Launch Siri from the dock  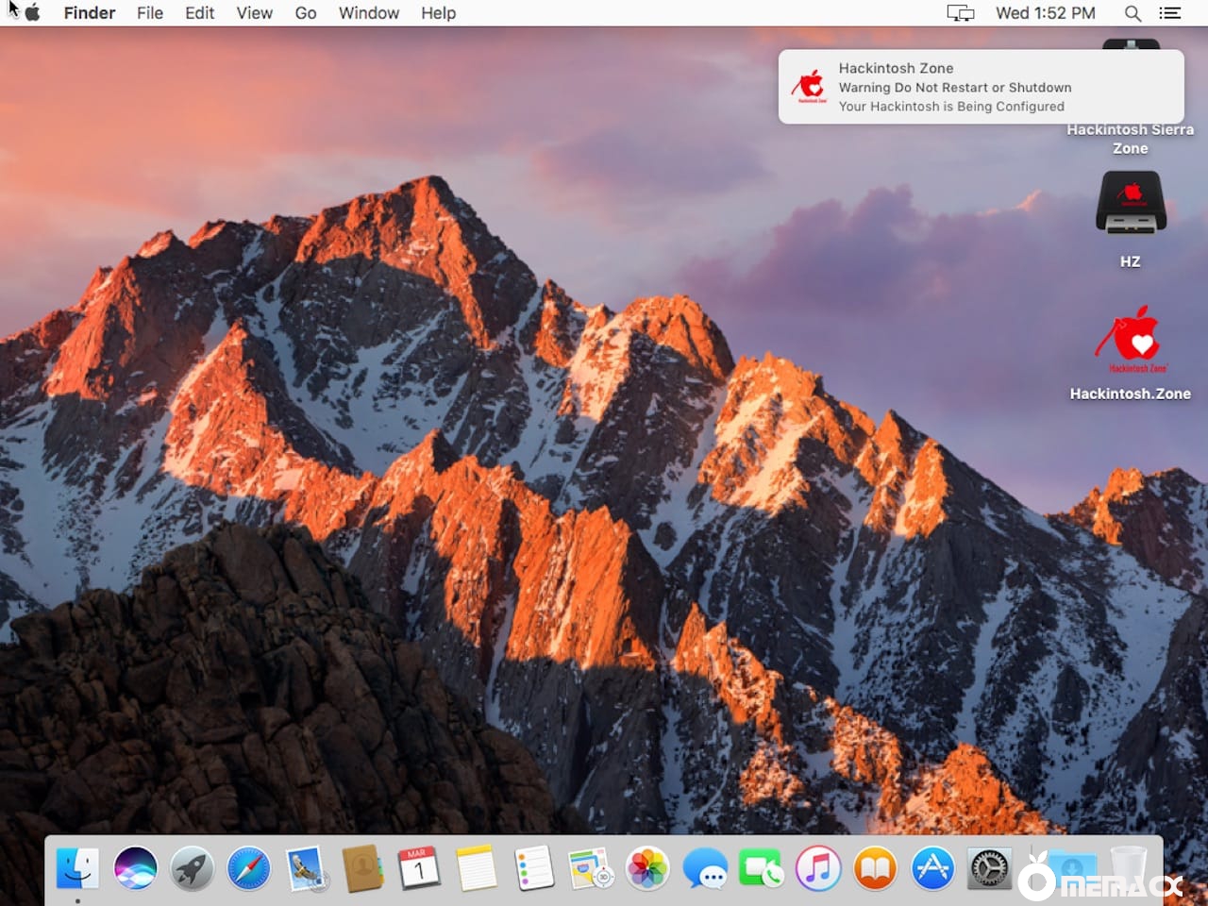coord(135,868)
